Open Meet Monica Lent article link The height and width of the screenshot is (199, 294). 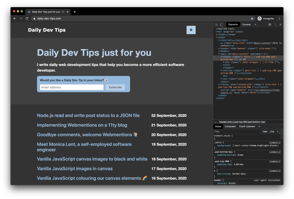(84, 147)
